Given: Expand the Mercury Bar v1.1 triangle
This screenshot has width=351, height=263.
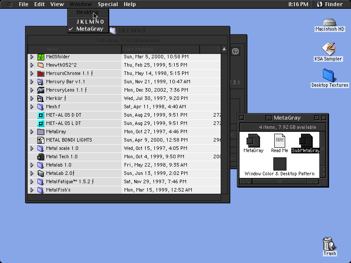Looking at the screenshot, I should [x=32, y=82].
